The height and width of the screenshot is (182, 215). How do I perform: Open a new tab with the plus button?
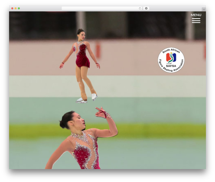204,9
